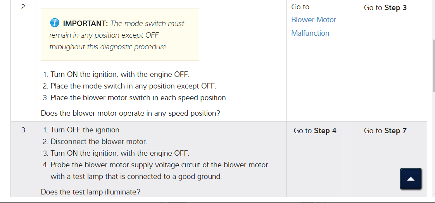Click the "Turn OFF the ignition" instruction

click(85, 130)
